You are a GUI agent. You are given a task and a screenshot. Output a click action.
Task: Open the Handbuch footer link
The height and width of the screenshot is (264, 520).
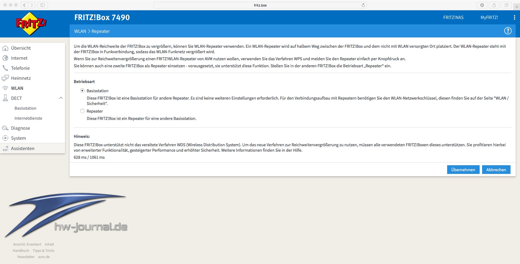coord(21,250)
